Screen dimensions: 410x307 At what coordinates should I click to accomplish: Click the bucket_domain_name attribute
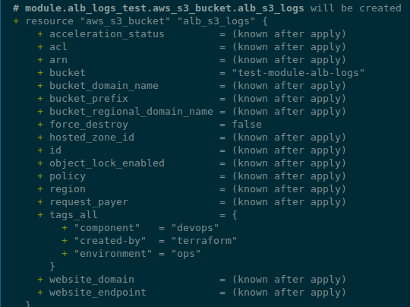pos(104,86)
